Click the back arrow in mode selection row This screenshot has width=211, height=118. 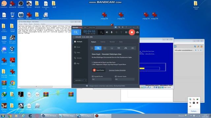[x=92, y=48]
